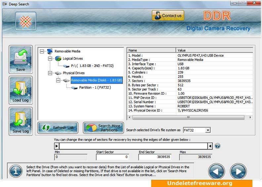Click the Search More Partitions button
This screenshot has width=262, height=187.
104,128
